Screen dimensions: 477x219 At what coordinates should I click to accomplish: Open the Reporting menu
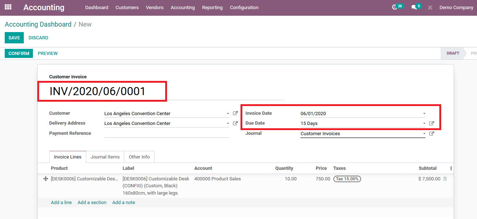(212, 7)
